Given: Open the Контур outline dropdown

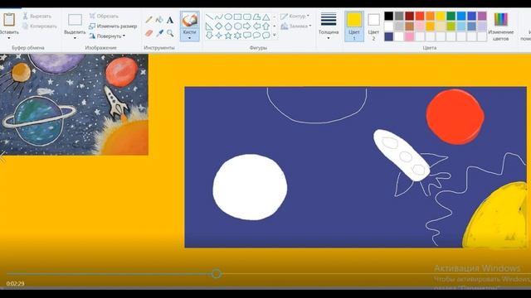Looking at the screenshot, I should pos(295,16).
